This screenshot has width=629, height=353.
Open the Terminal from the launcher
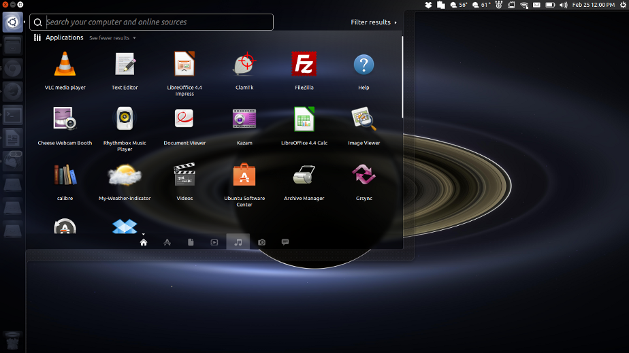tap(12, 116)
